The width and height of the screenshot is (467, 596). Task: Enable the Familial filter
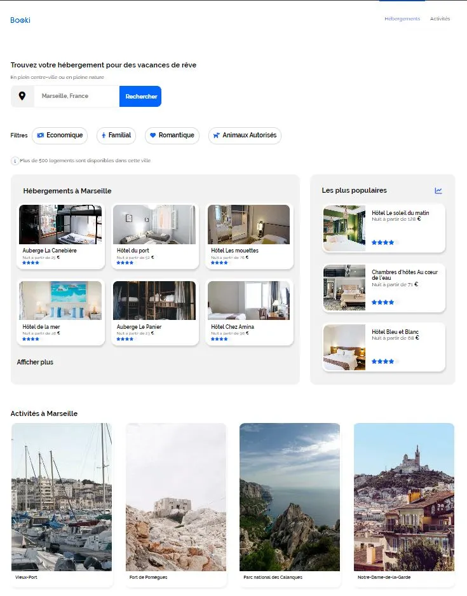(x=116, y=135)
